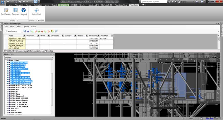Click the Approved installation cell

point(106,39)
